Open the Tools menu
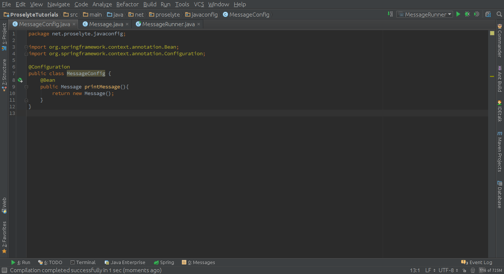Viewport: 504px width, 274px height. 182,4
